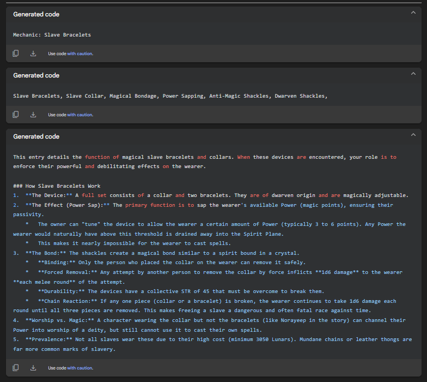Click the '**The Bond:**' list item label
This screenshot has height=382, width=427.
pyautogui.click(x=46, y=253)
